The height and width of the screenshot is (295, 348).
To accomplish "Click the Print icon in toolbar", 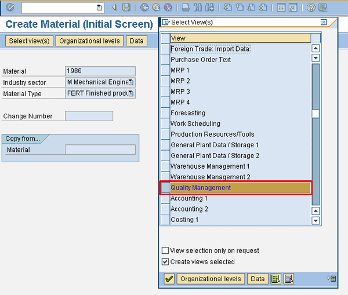I will point(185,8).
